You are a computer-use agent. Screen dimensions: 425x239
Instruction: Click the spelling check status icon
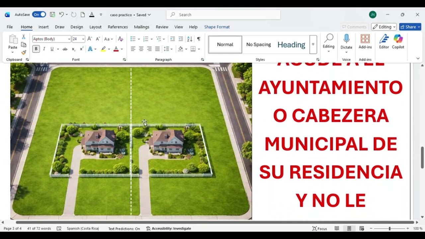click(59, 228)
